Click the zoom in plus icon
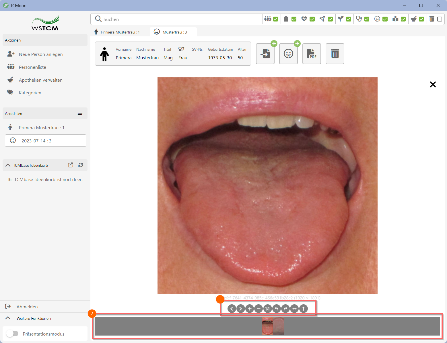The image size is (447, 343). coord(250,309)
